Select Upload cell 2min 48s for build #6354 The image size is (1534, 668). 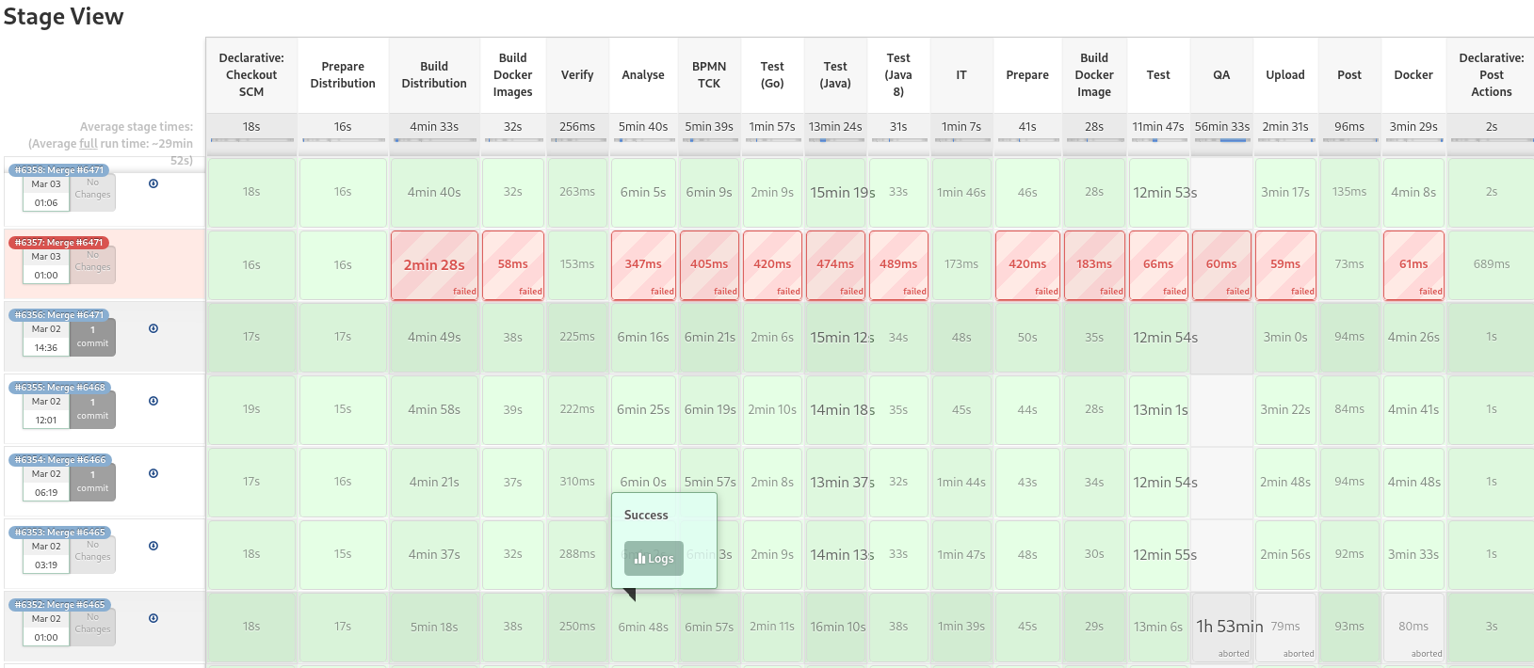point(1285,483)
